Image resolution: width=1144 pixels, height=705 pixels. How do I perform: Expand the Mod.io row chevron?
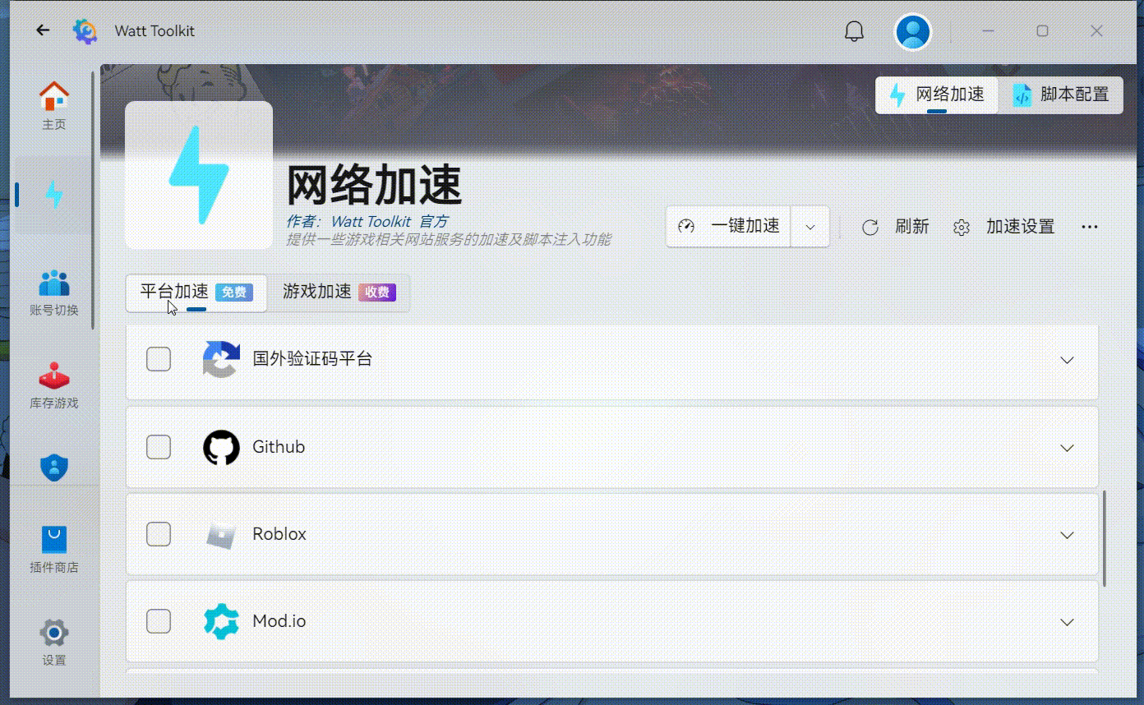tap(1067, 622)
